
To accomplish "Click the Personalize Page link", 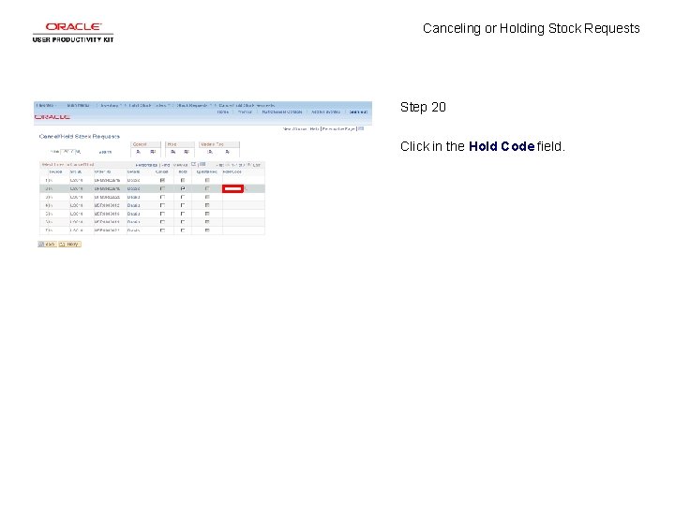I will [x=338, y=128].
